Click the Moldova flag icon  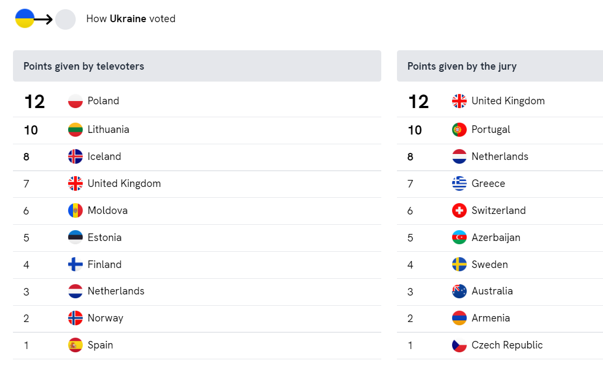[x=75, y=211]
